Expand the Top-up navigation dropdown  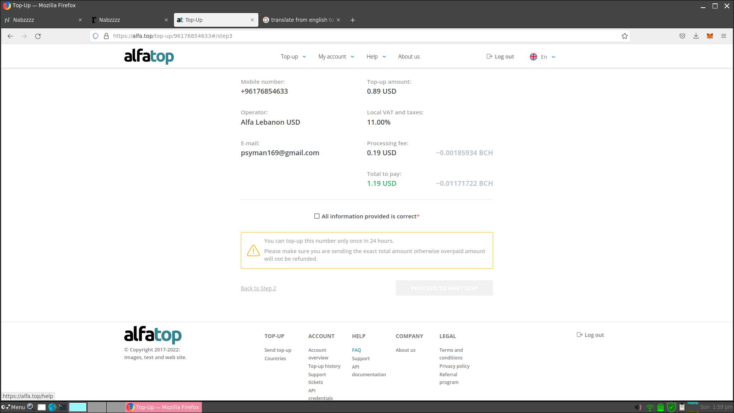[293, 57]
